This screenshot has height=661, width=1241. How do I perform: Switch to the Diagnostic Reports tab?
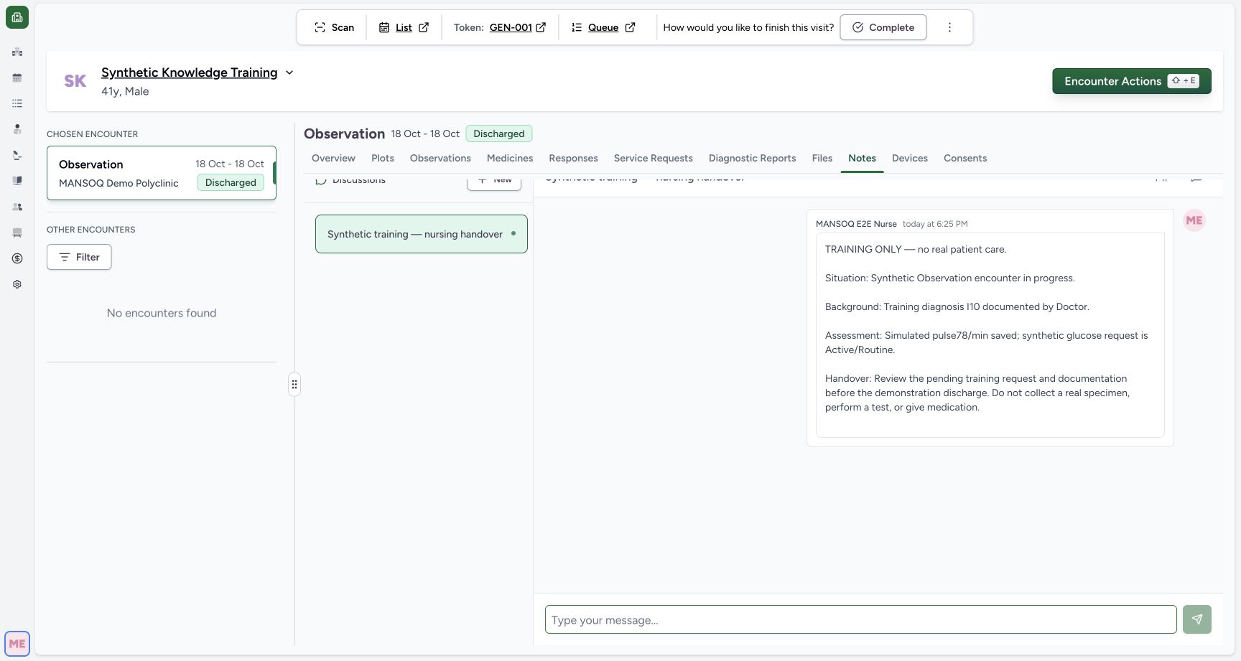pos(752,158)
